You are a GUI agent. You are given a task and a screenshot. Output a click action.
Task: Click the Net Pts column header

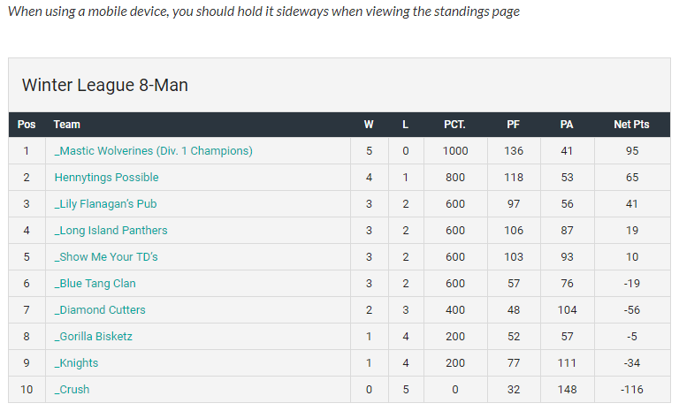631,125
